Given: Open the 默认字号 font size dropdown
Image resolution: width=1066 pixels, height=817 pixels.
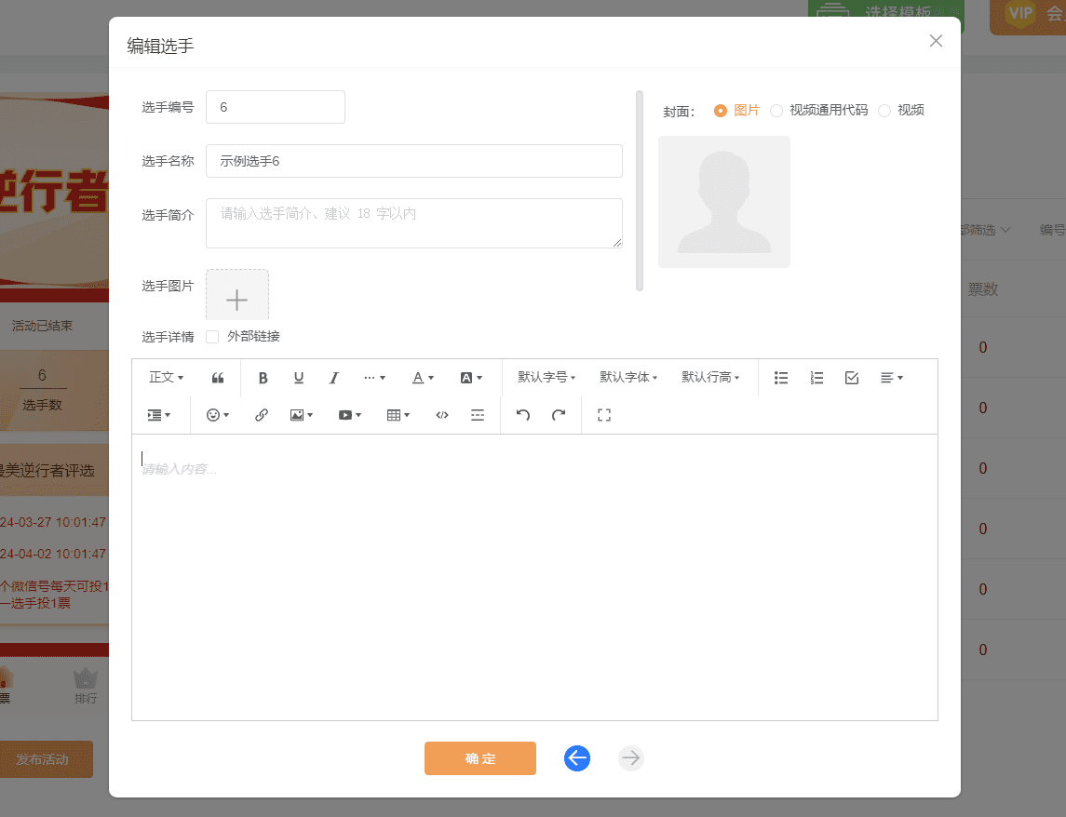Looking at the screenshot, I should (x=546, y=377).
